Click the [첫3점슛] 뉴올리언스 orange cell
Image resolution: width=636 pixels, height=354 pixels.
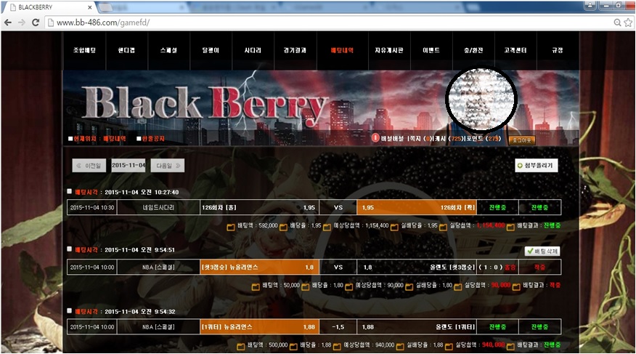pos(260,267)
